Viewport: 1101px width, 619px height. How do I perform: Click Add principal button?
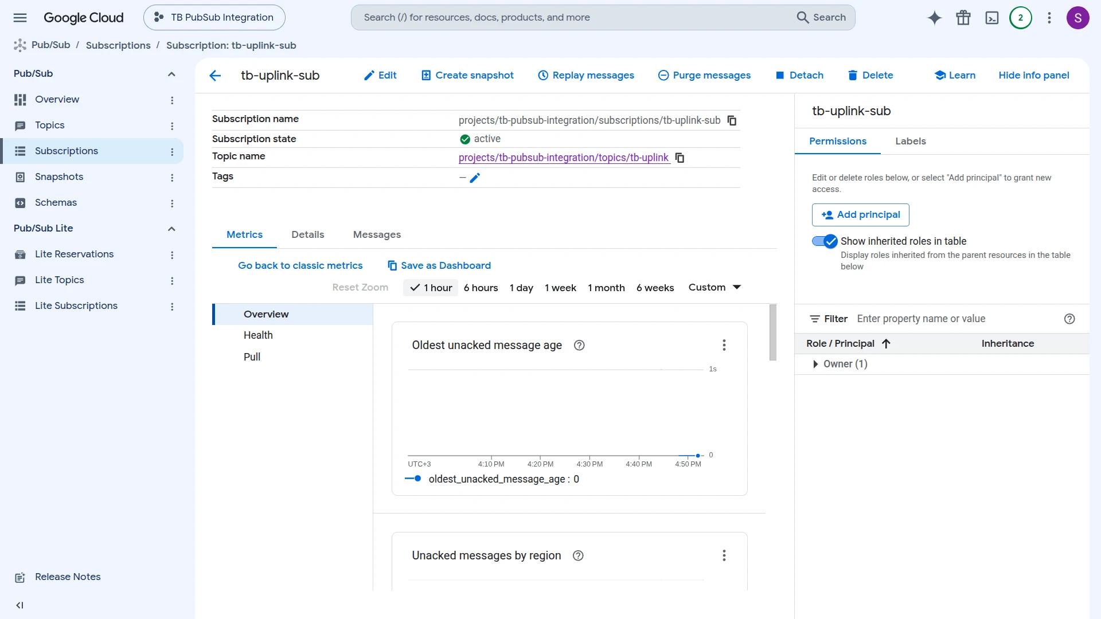click(861, 215)
